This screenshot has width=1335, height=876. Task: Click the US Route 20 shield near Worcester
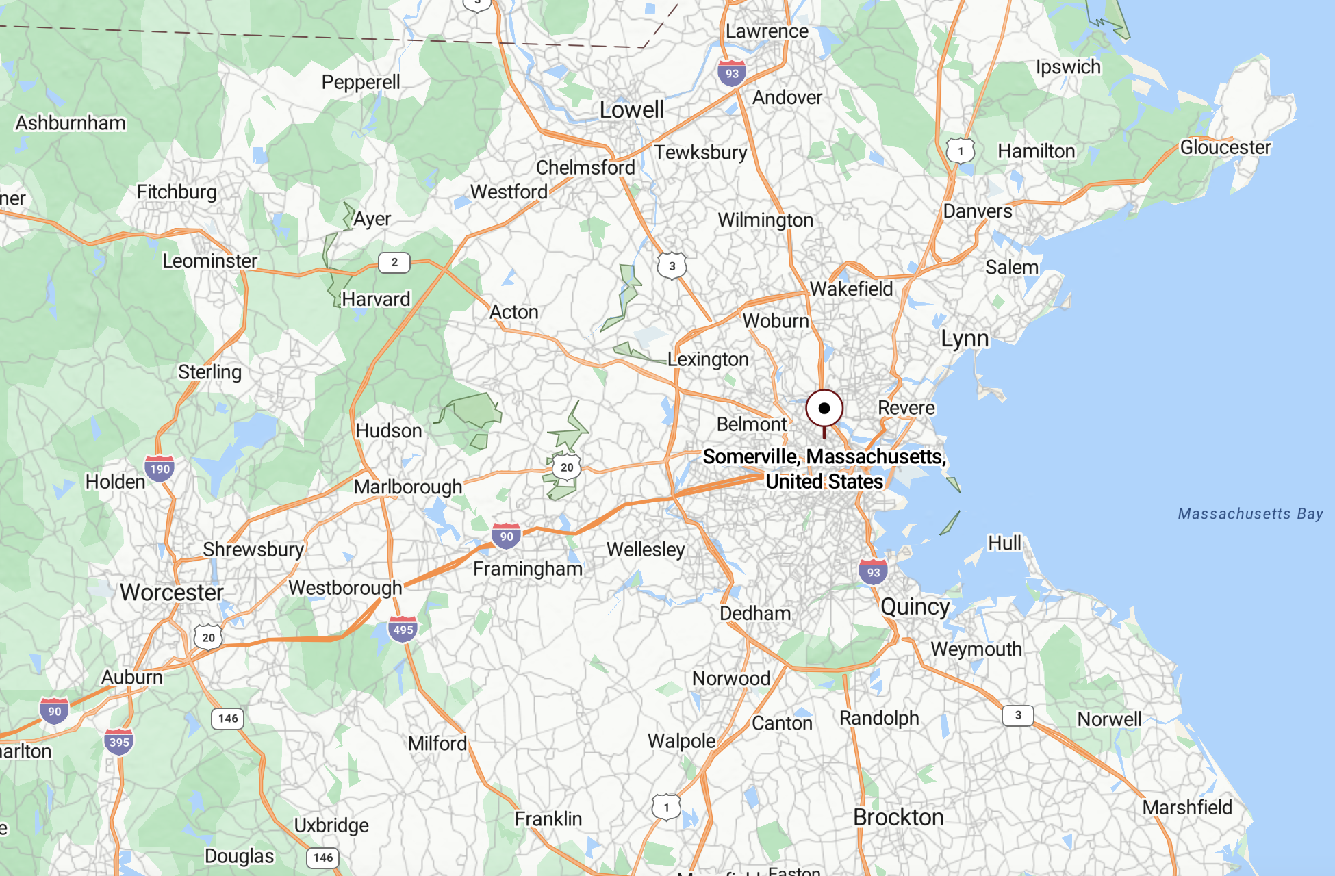pos(208,638)
